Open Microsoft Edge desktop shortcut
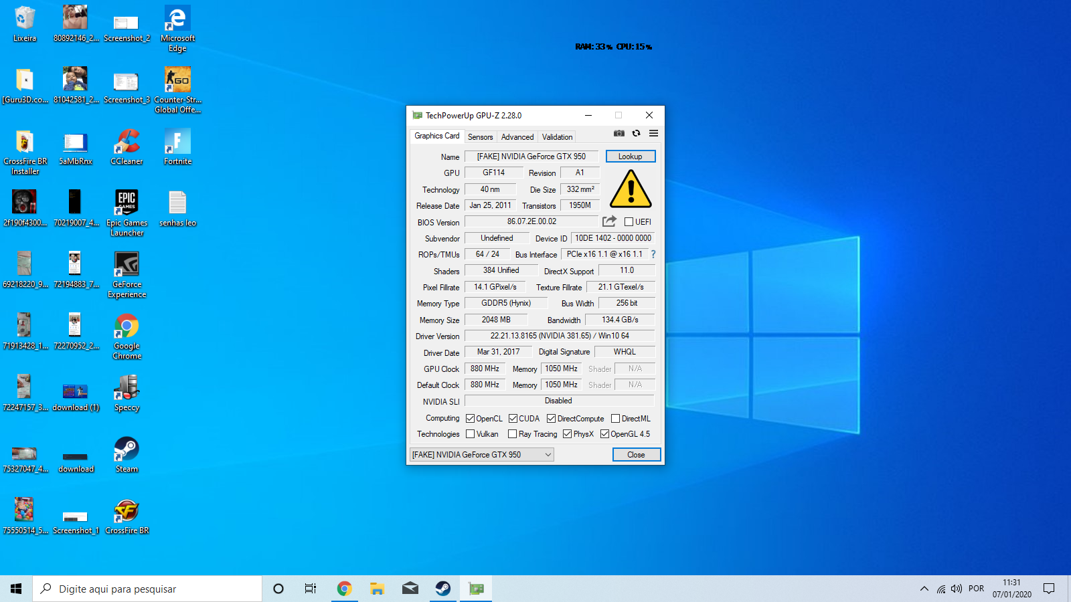 point(177,29)
